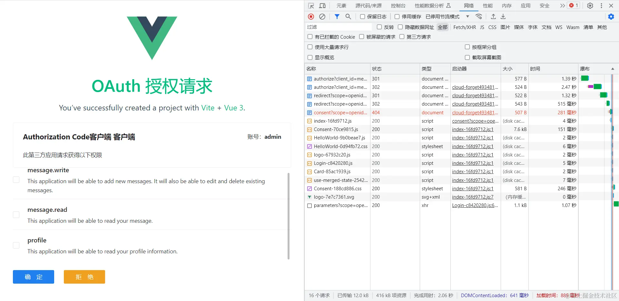
Task: Click the red record network log button
Action: (311, 16)
